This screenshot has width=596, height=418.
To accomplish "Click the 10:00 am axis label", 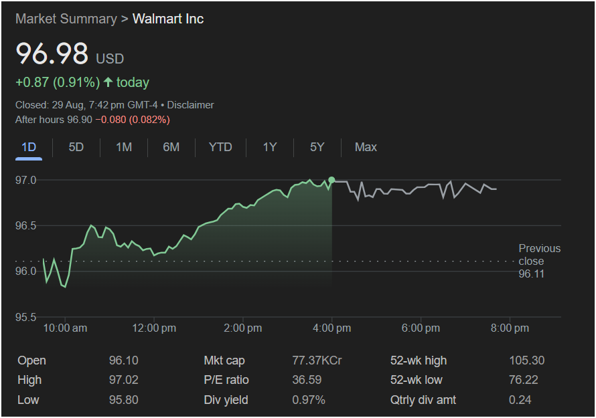I will (65, 328).
